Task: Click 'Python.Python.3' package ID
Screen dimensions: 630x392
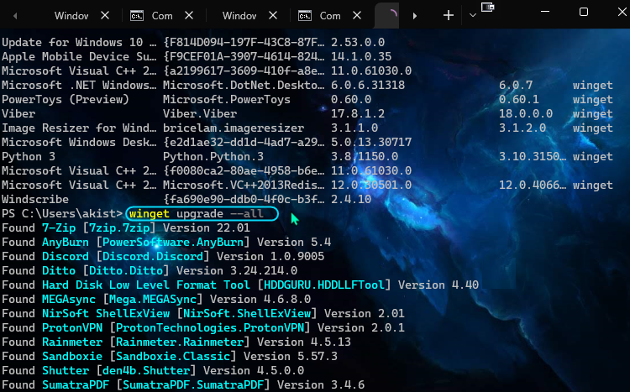Action: tap(213, 157)
